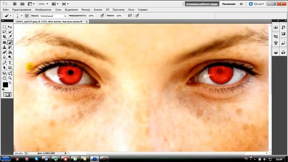This screenshot has width=288, height=162.
Task: Open the Windows Start button
Action: 6,158
